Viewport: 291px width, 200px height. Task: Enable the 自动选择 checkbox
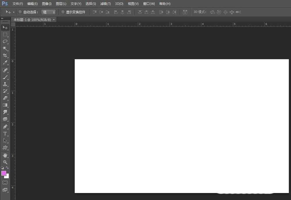[x=20, y=12]
